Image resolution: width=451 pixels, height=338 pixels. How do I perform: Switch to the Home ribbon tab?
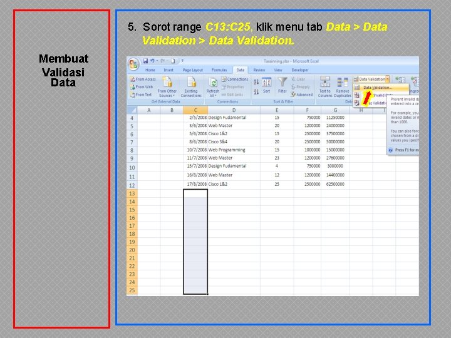[x=150, y=70]
